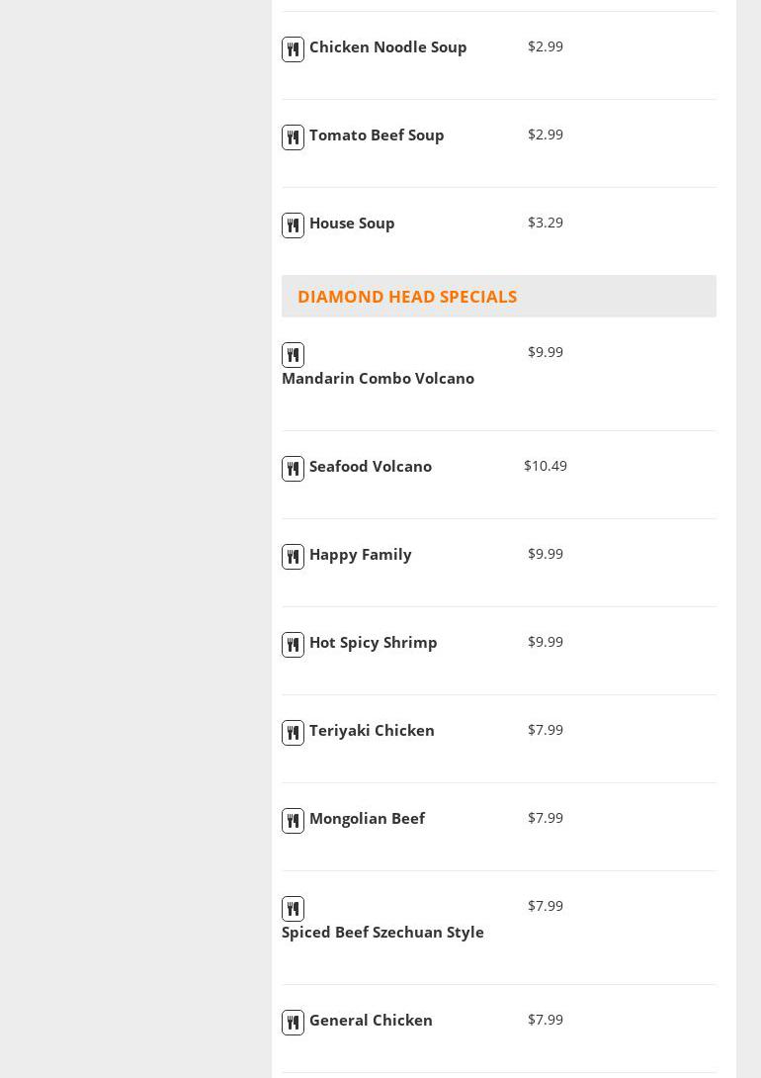Click the utensils icon beside General Chicken
Viewport: 761px width, 1078px height.
point(293,1023)
